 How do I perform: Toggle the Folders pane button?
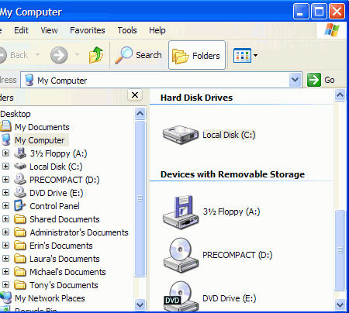click(197, 55)
